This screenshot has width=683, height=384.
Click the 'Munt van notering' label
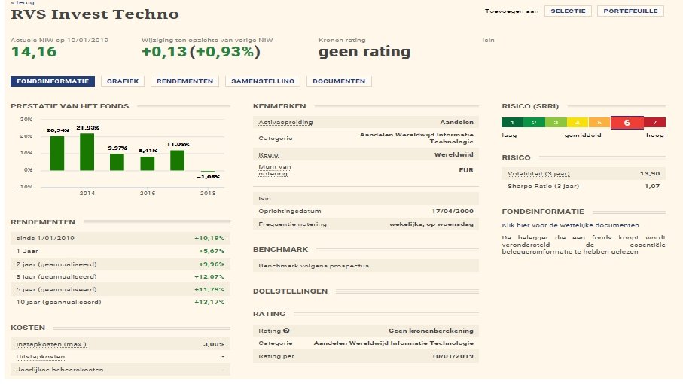click(274, 170)
